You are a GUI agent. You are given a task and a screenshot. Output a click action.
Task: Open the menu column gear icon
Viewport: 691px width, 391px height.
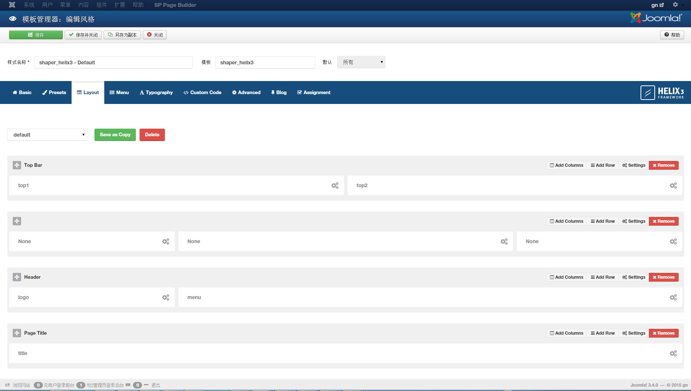pyautogui.click(x=673, y=297)
